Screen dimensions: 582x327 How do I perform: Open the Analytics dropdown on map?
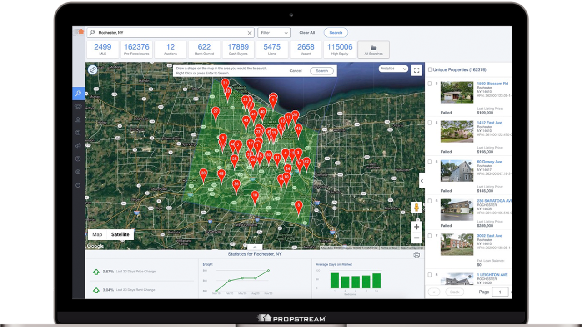[x=393, y=69]
